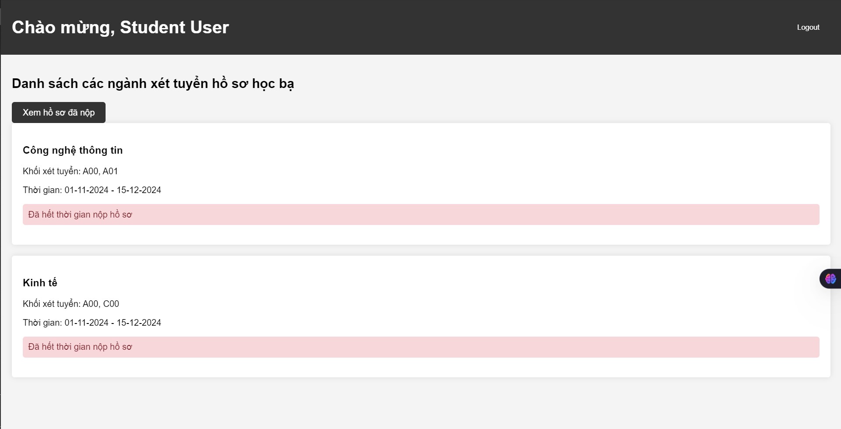The image size is (841, 429).
Task: Click the A01 block code text
Action: pyautogui.click(x=110, y=171)
